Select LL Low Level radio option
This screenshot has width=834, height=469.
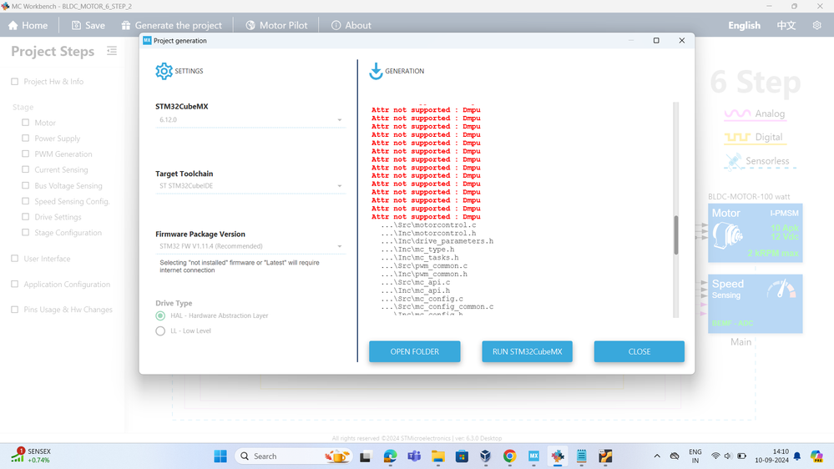pyautogui.click(x=160, y=330)
